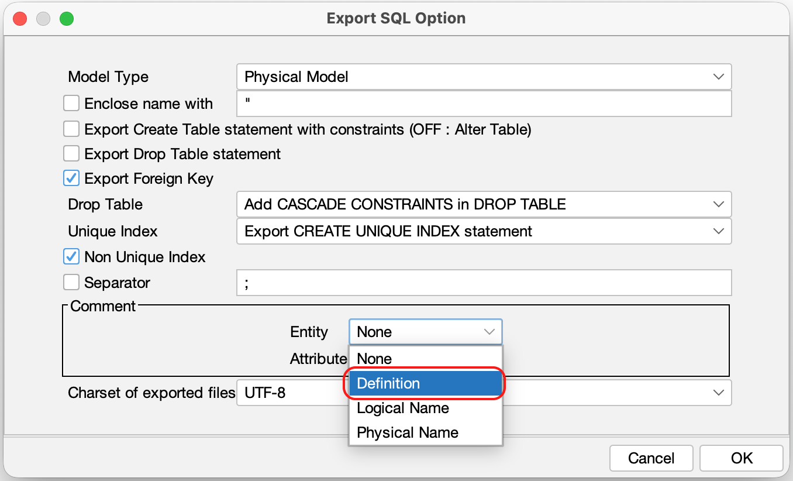Screen dimensions: 793x481
Task: Disable Export Foreign Key
Action: tap(71, 178)
